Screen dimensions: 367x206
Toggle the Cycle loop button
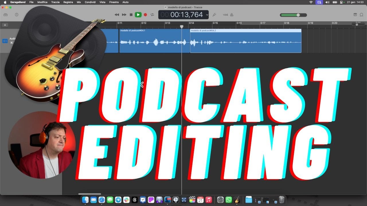click(x=152, y=15)
